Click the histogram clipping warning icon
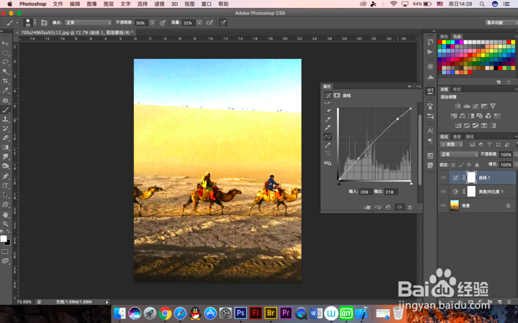This screenshot has height=323, width=518. (328, 162)
